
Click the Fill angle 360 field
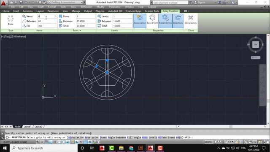click(x=47, y=26)
